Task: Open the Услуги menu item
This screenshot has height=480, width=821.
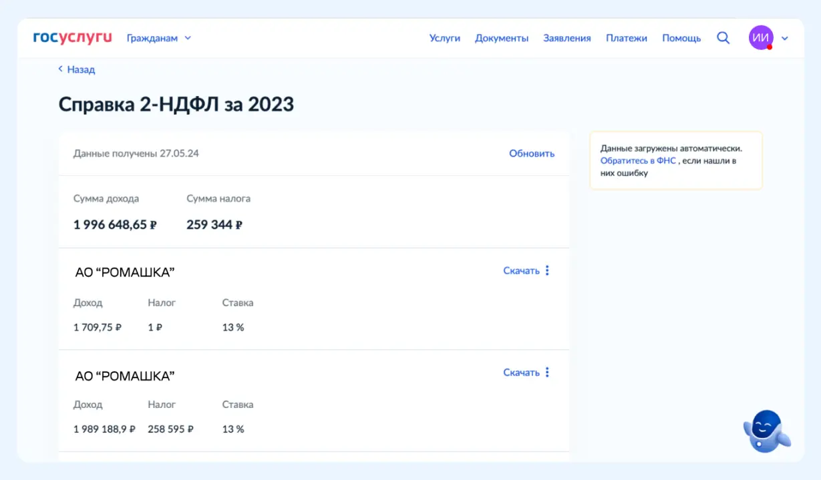Action: point(444,38)
